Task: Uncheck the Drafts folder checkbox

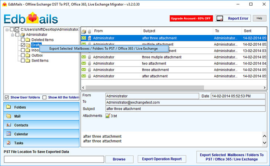Action: 23,45
